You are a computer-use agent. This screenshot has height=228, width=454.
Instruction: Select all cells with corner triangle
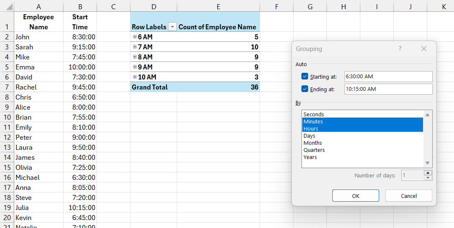pyautogui.click(x=7, y=6)
